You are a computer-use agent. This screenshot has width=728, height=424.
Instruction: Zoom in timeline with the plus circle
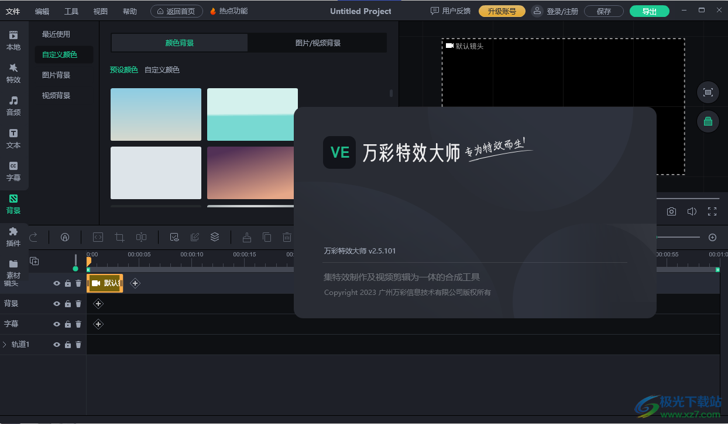point(712,237)
